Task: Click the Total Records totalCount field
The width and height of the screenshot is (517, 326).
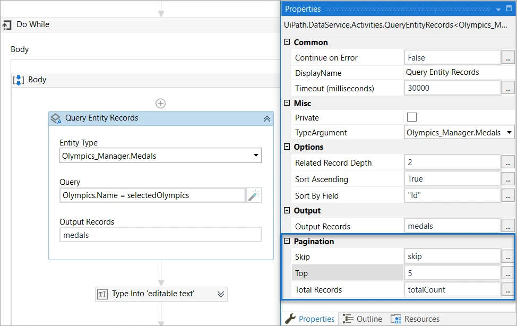Action: [452, 289]
